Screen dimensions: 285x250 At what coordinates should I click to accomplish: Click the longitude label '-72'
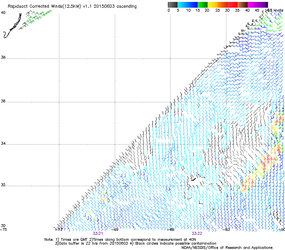[59, 230]
